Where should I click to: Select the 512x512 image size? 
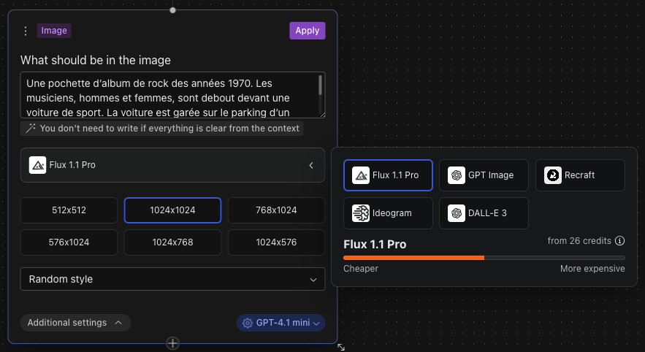tap(69, 210)
